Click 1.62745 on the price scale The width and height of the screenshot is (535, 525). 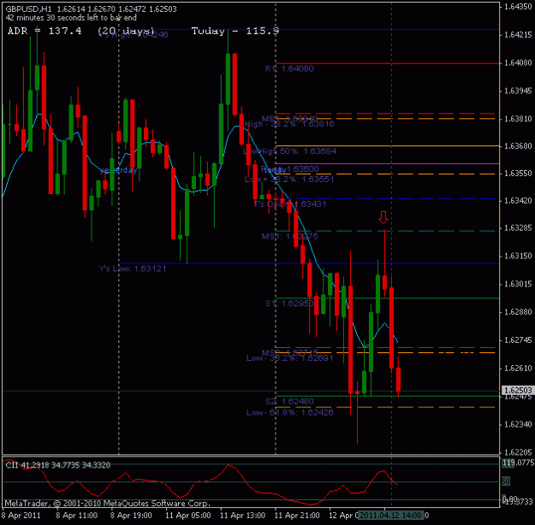pos(518,340)
